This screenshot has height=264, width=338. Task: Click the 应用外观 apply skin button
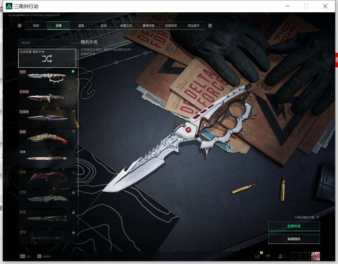click(x=294, y=226)
